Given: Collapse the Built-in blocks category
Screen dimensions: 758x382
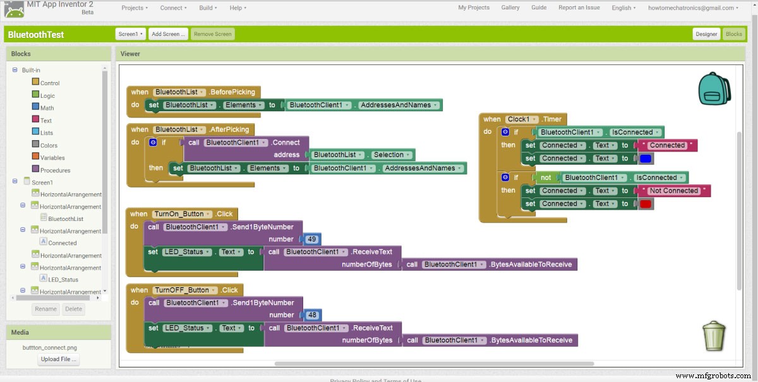Looking at the screenshot, I should point(14,69).
